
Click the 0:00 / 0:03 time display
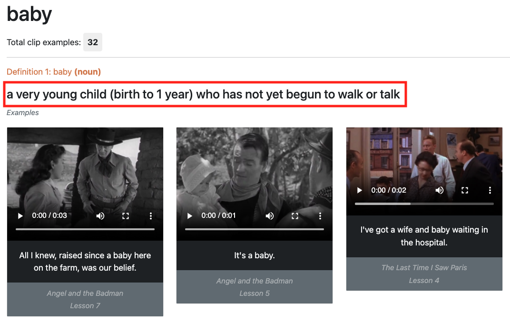tap(49, 215)
